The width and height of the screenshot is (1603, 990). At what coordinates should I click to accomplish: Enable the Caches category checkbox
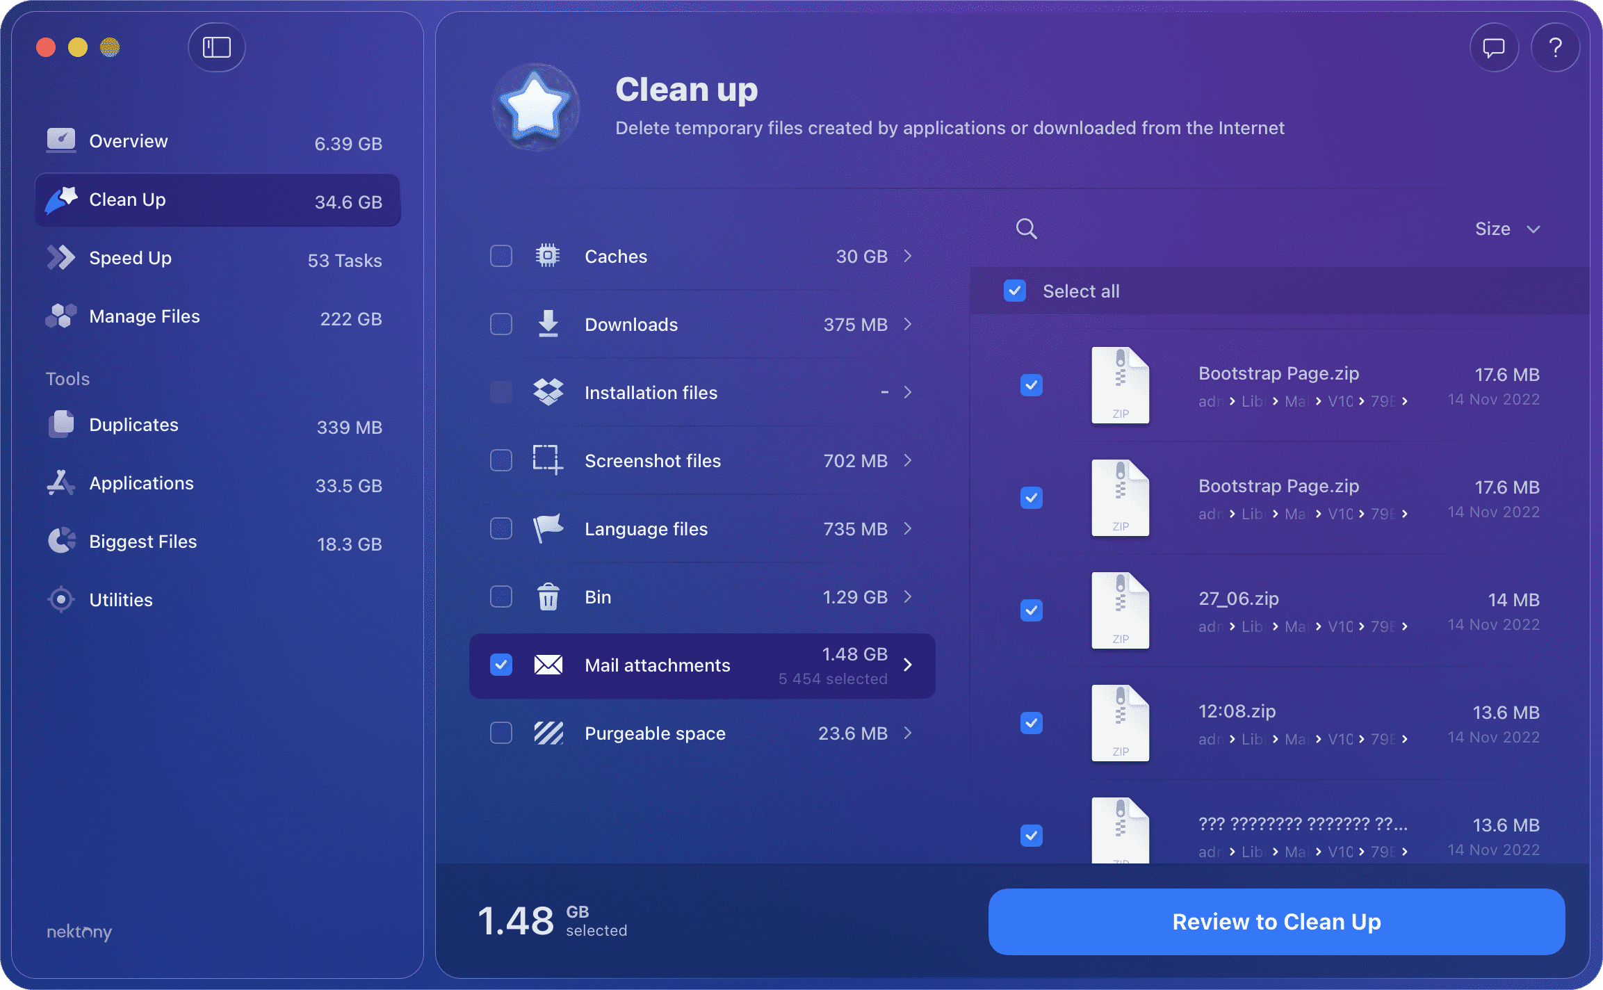point(501,256)
